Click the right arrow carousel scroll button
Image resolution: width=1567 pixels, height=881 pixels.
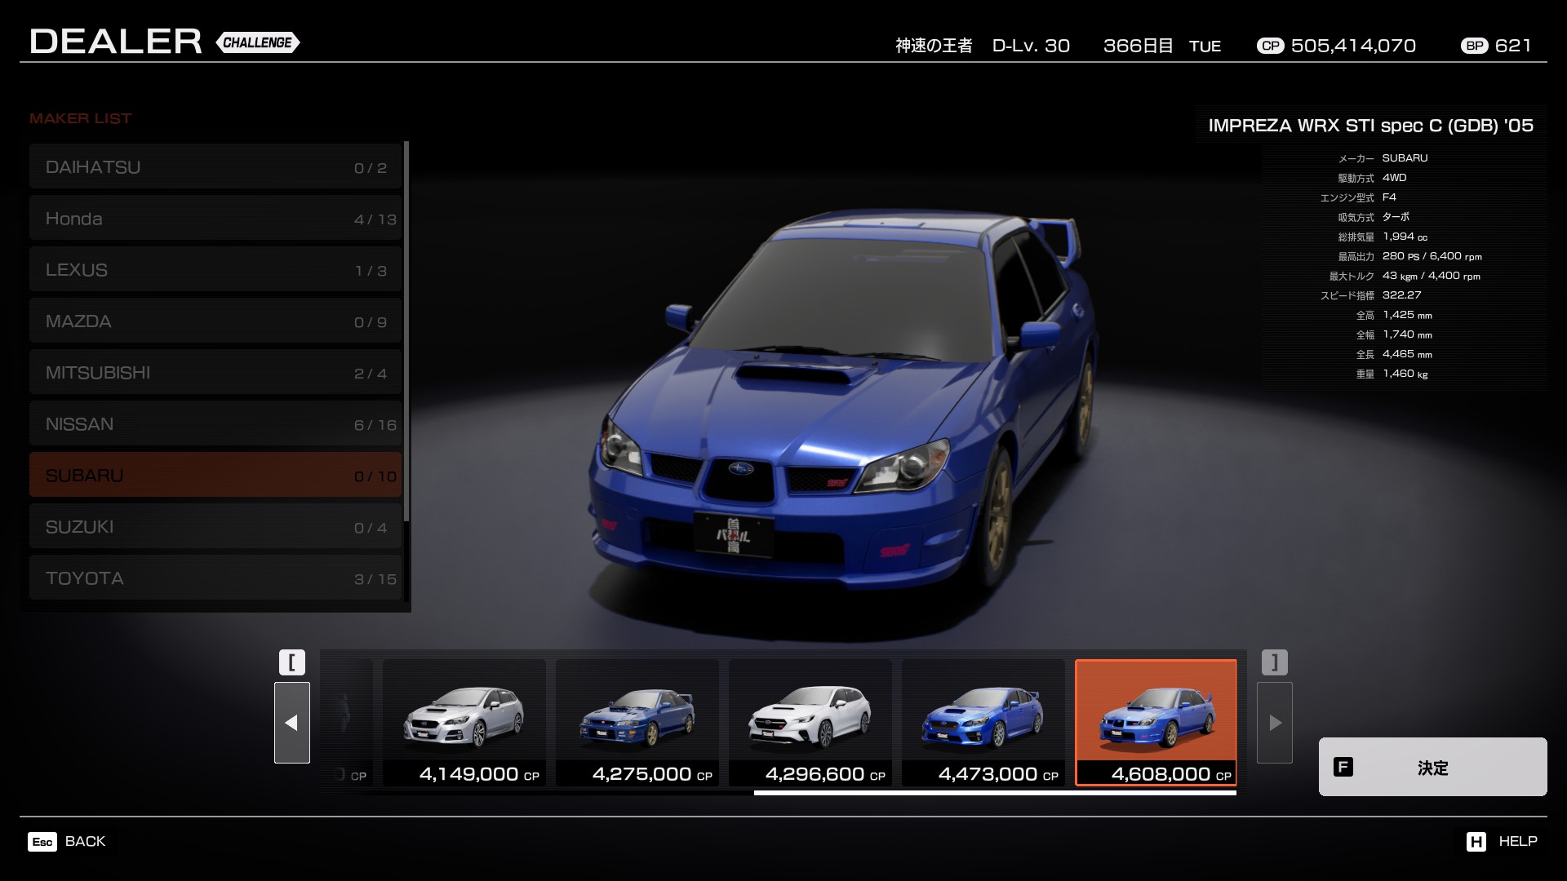1274,723
